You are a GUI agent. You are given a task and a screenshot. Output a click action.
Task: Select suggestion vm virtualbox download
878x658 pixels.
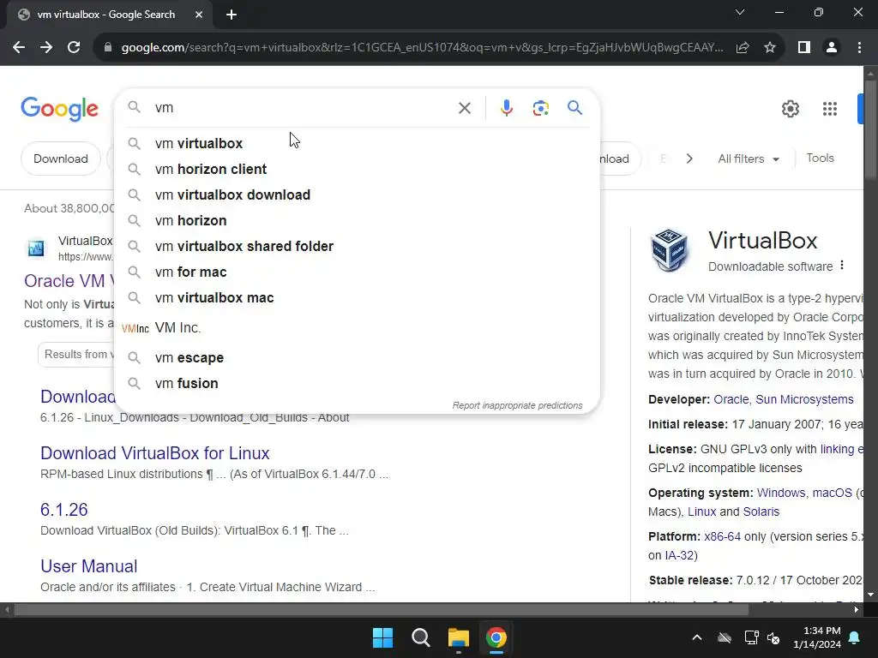pyautogui.click(x=357, y=194)
